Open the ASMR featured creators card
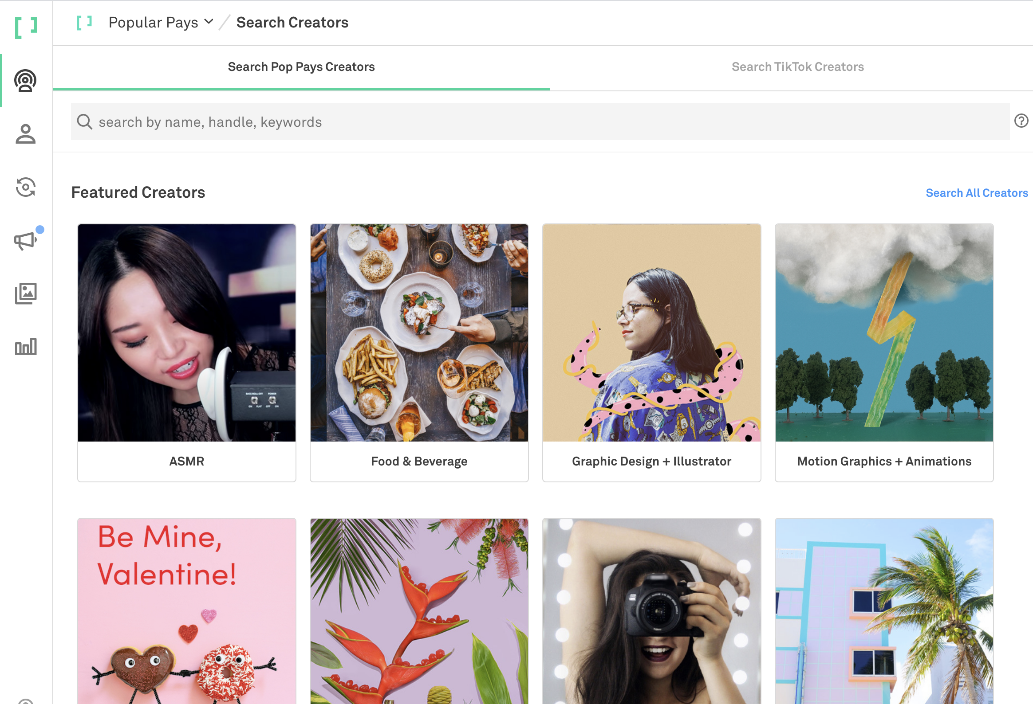The width and height of the screenshot is (1033, 704). click(x=187, y=352)
